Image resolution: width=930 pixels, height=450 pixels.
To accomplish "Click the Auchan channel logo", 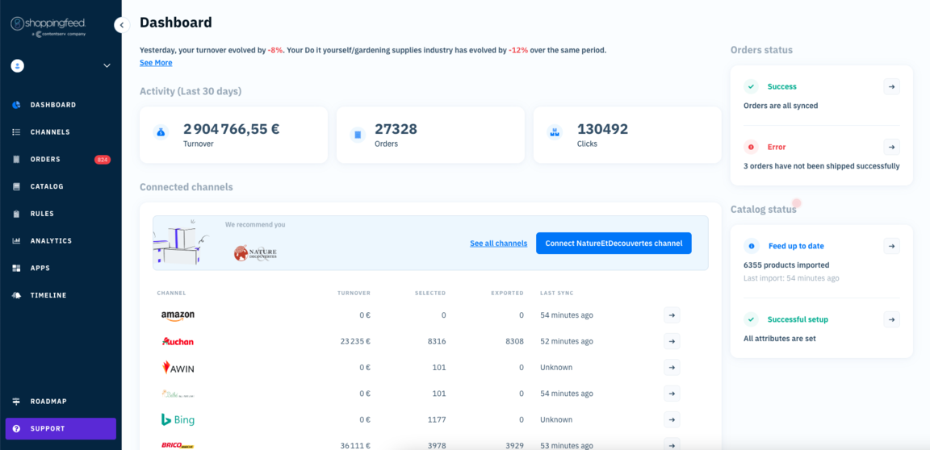I will point(178,342).
